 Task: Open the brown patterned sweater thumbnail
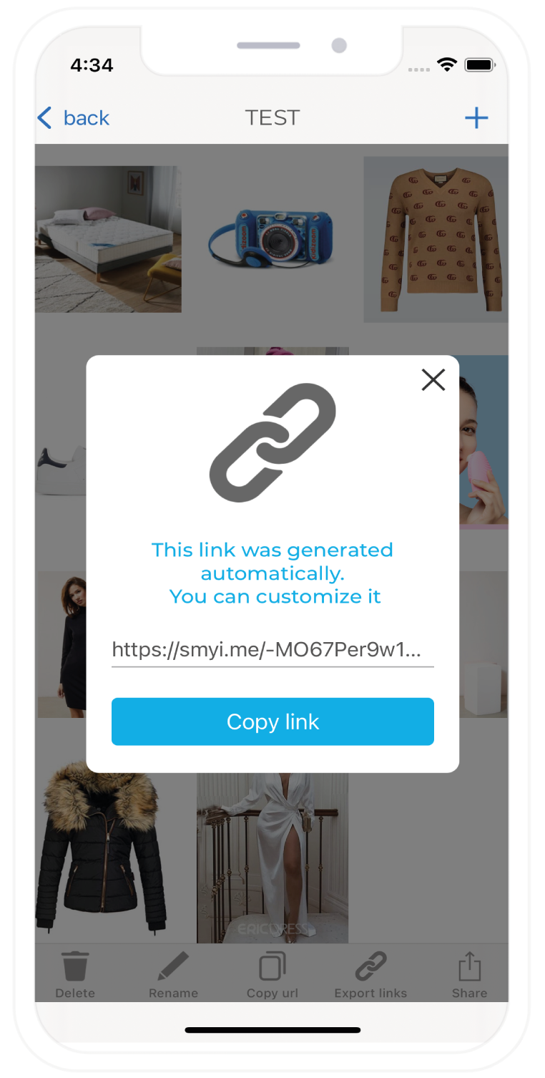436,239
